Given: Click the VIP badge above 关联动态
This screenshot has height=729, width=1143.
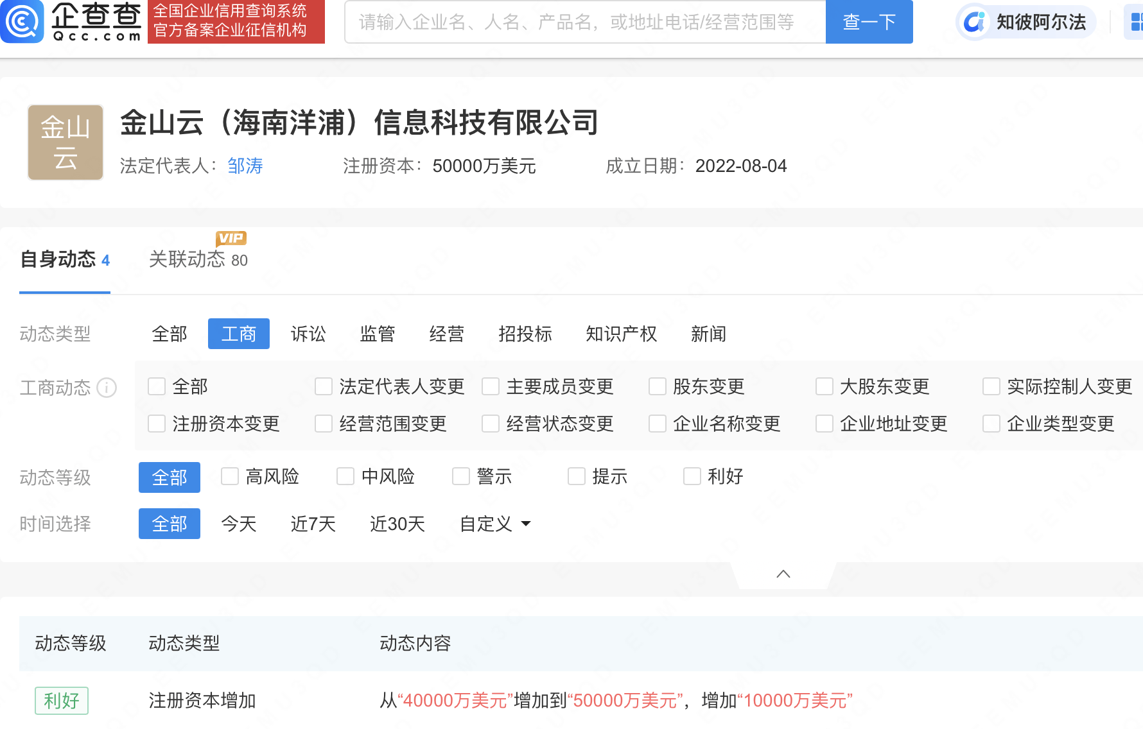Looking at the screenshot, I should 231,238.
